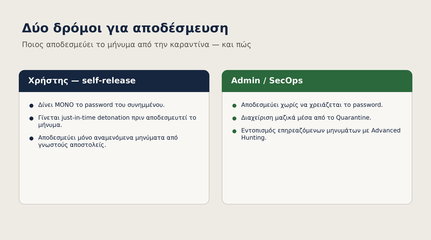Click the 'just-in-time detonation' bullet text

click(117, 121)
